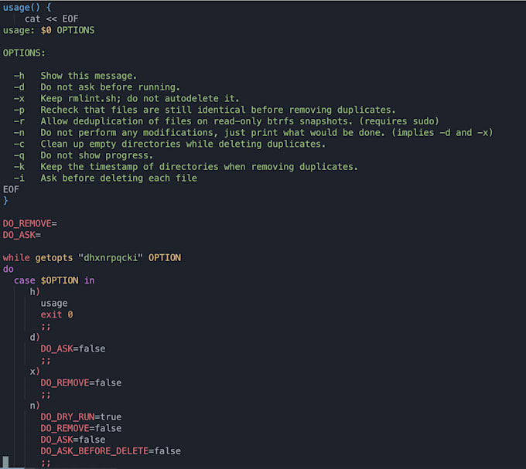Click the DO_ASK_BEFORE_DELETE=false assignment
Viewport: 526px width, 469px height.
point(111,451)
